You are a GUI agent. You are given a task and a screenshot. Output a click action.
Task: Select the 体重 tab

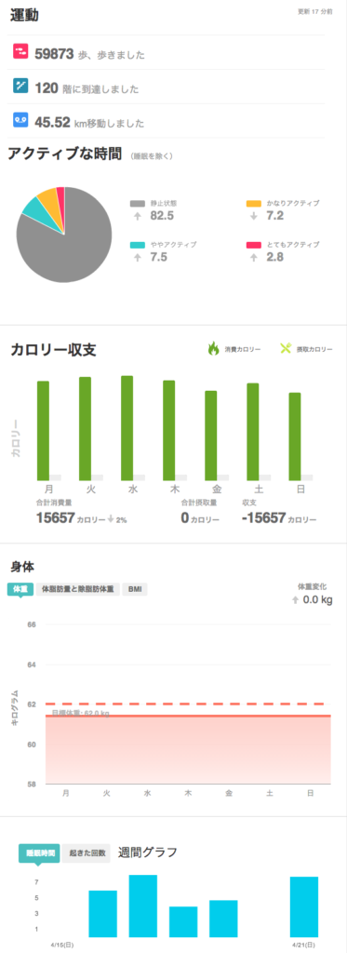click(x=20, y=589)
